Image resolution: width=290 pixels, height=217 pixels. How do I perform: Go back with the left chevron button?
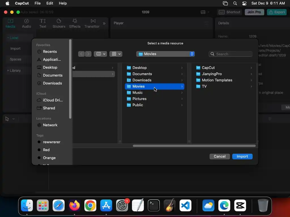click(x=81, y=54)
